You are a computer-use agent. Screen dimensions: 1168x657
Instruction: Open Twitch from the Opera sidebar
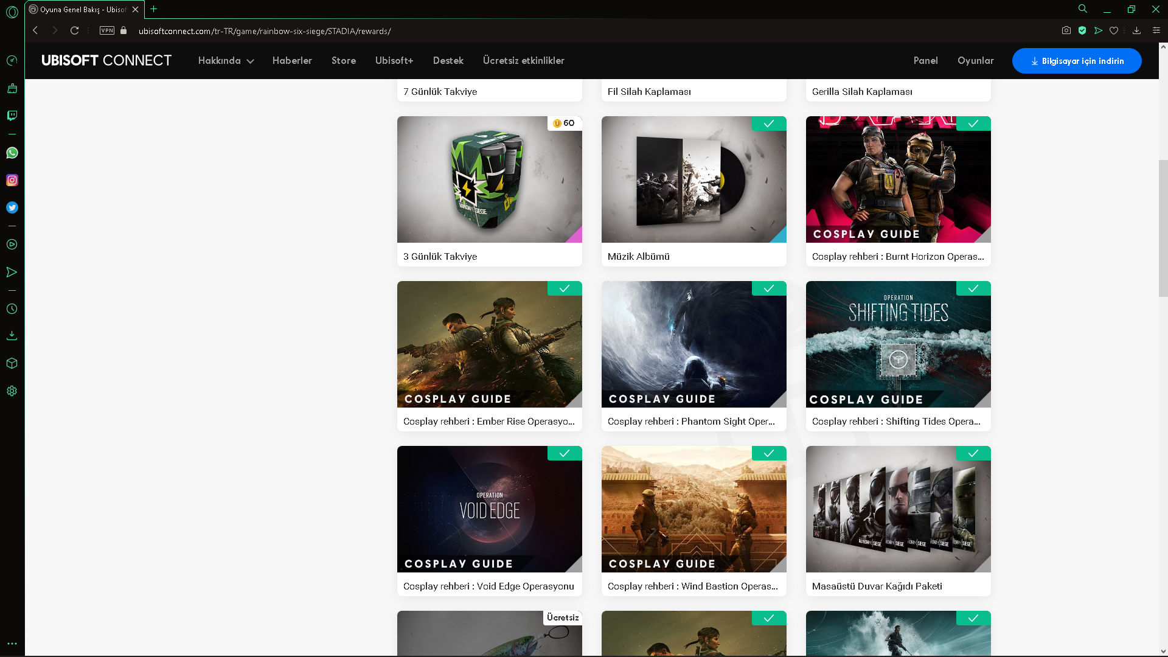pos(12,116)
